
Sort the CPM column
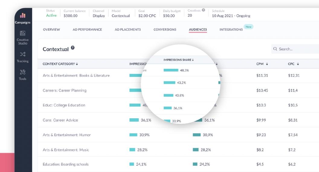267,64
